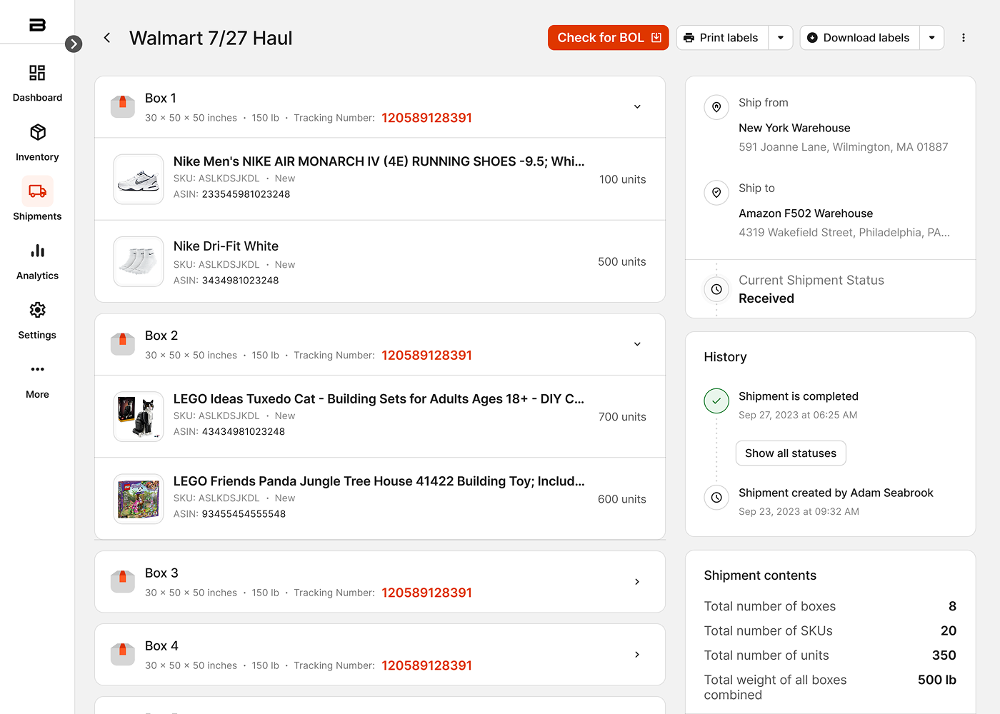
Task: Click Box 4 tracking number
Action: coord(426,665)
